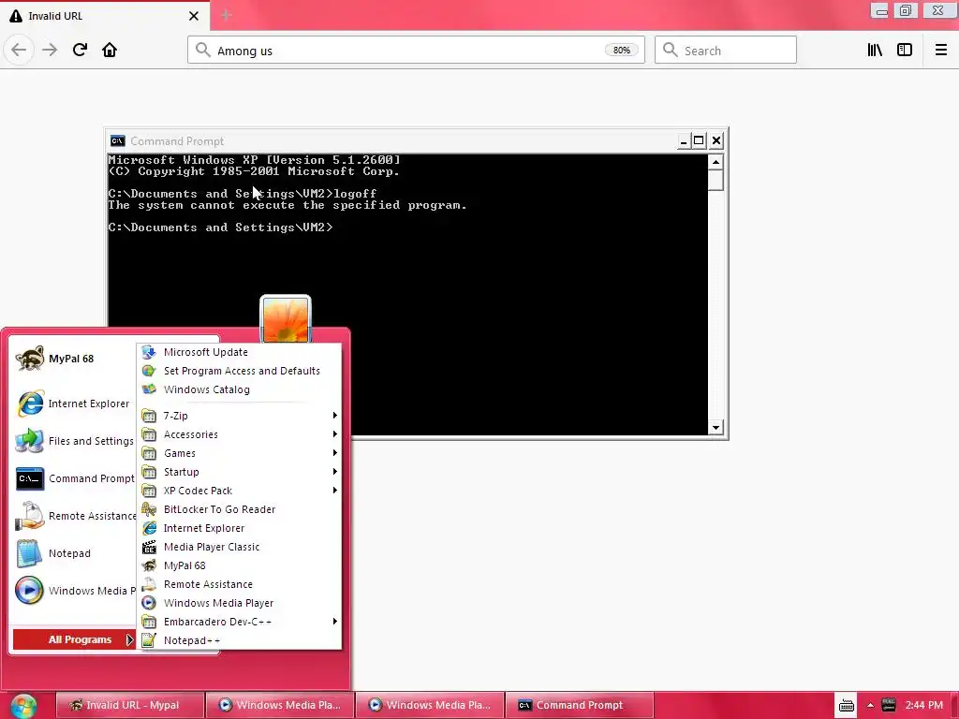Click the 80% zoom level badge

[622, 51]
